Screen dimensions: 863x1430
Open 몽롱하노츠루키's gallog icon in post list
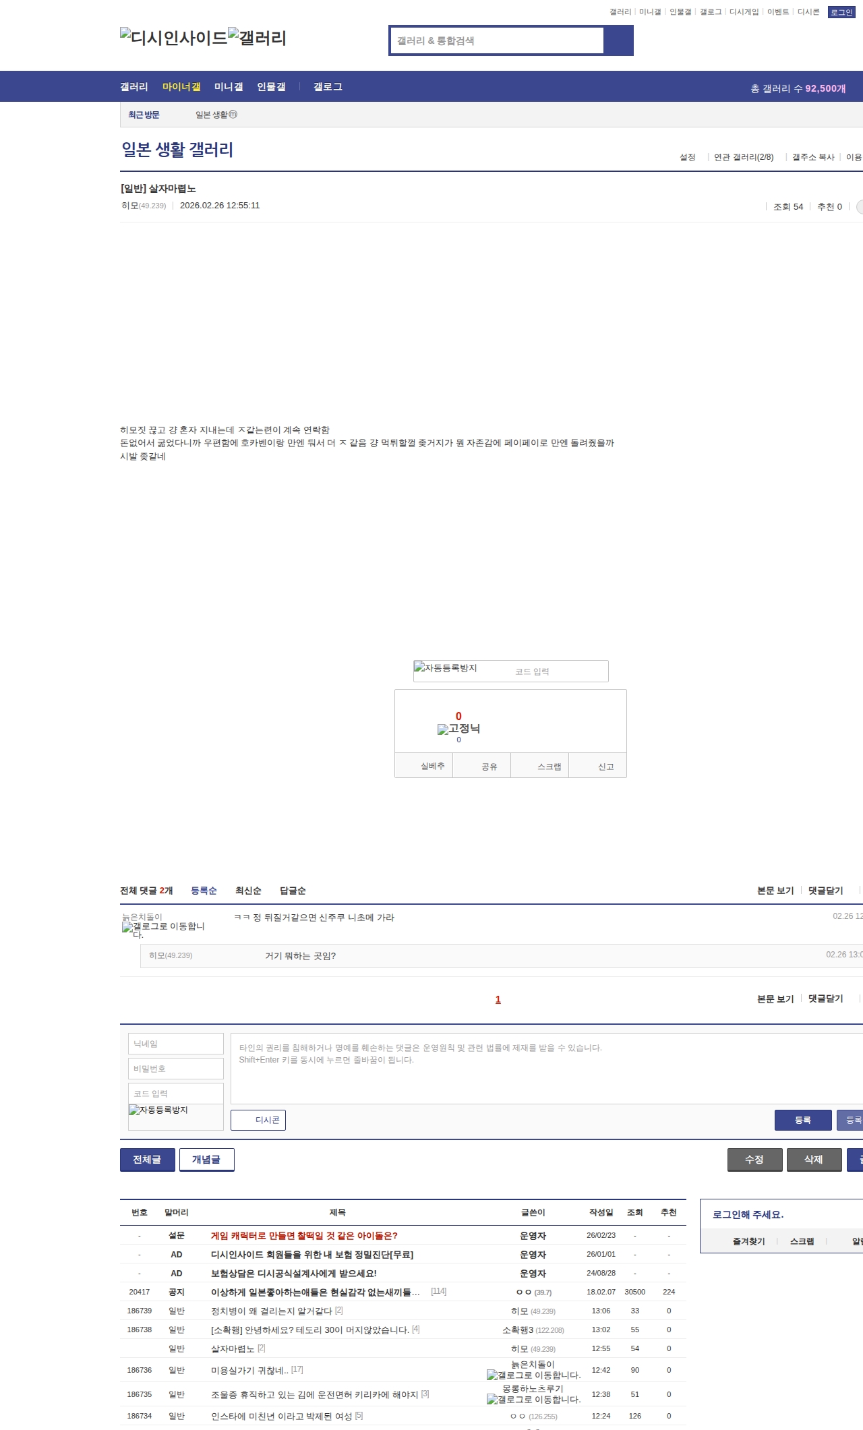tap(533, 1399)
